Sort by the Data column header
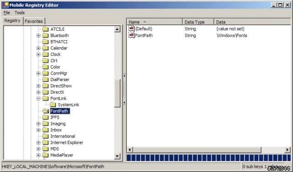This screenshot has width=293, height=172. (252, 22)
